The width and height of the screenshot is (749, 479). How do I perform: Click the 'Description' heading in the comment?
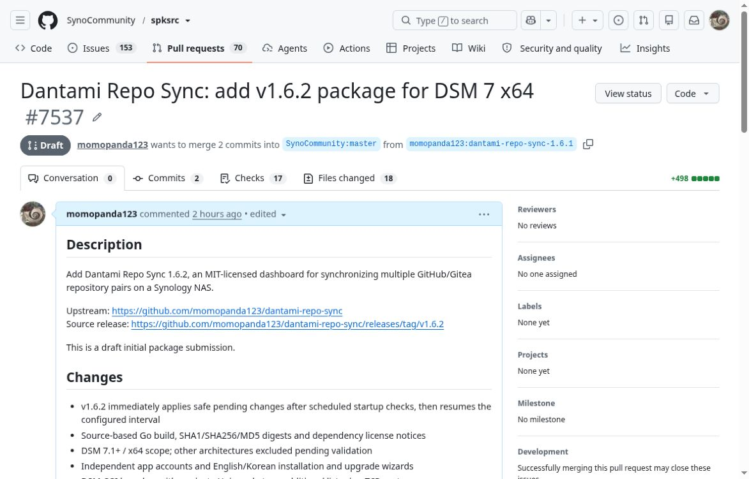(104, 245)
